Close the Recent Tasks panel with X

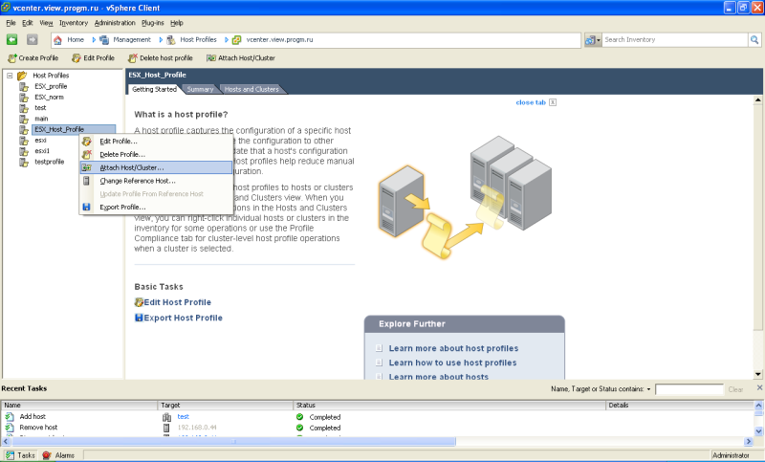point(759,387)
